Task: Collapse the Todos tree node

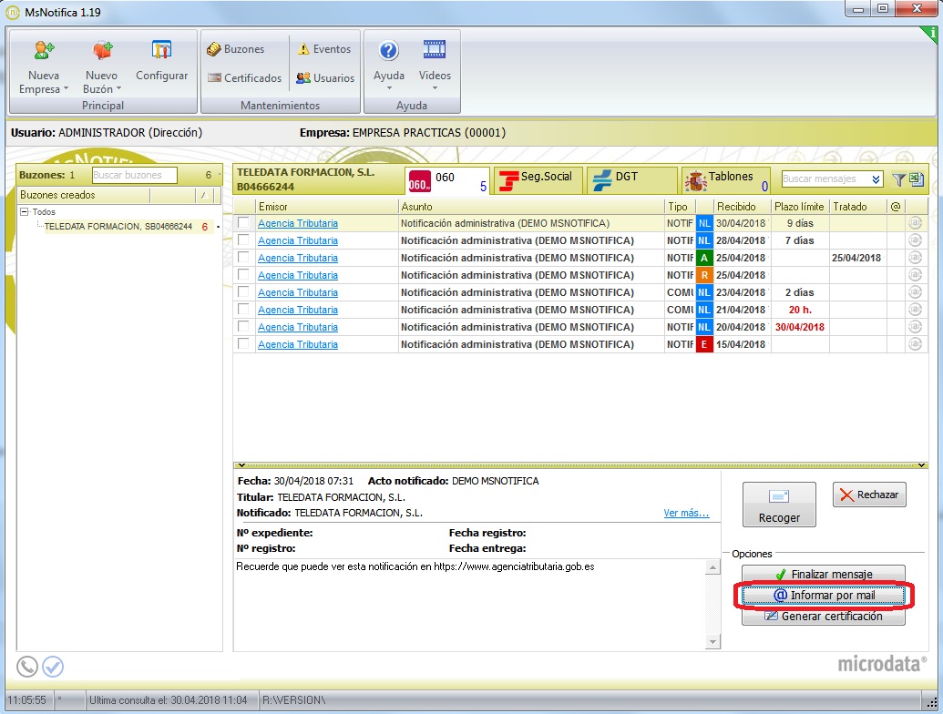Action: click(x=24, y=211)
